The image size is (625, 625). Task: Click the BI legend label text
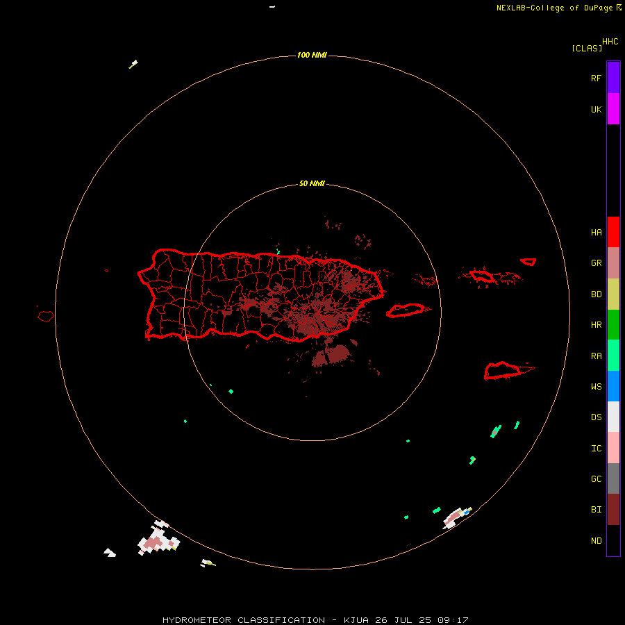click(x=597, y=510)
